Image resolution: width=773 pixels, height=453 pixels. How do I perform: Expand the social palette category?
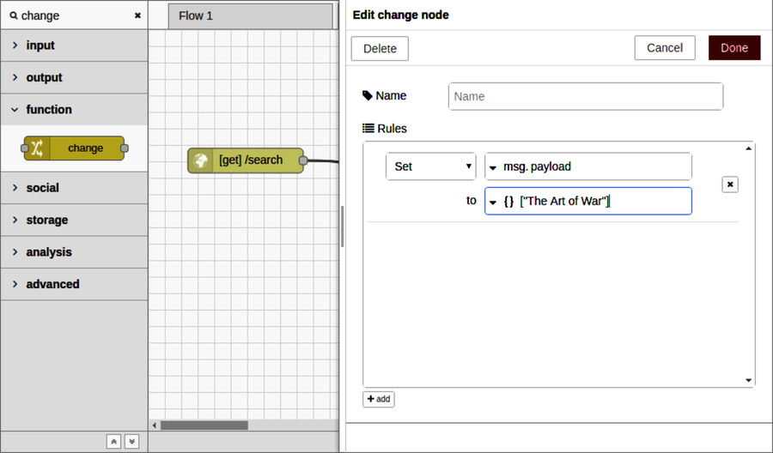pos(74,188)
